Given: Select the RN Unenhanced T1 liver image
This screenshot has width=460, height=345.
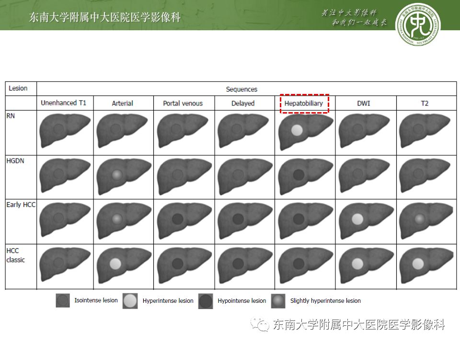Looking at the screenshot, I should coord(65,130).
